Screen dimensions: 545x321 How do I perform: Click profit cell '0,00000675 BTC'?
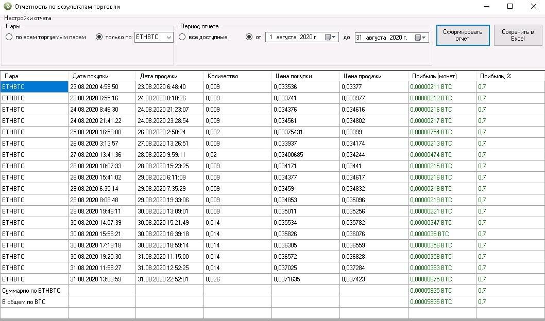(x=442, y=279)
